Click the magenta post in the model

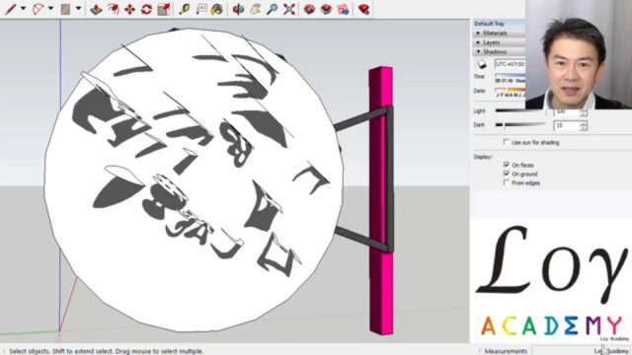[x=381, y=201]
